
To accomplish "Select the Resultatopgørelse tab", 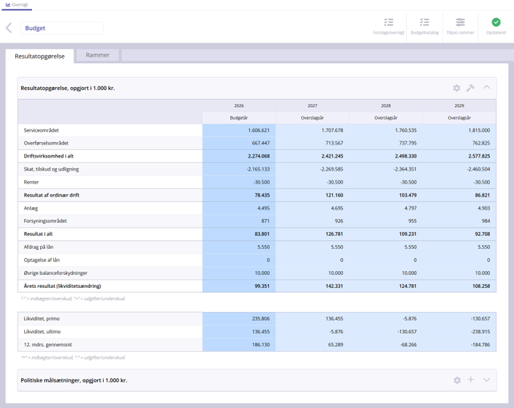I will [x=40, y=56].
